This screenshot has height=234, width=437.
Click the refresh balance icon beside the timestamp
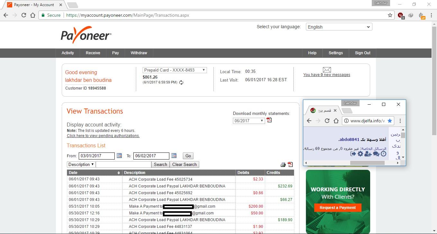point(181,82)
